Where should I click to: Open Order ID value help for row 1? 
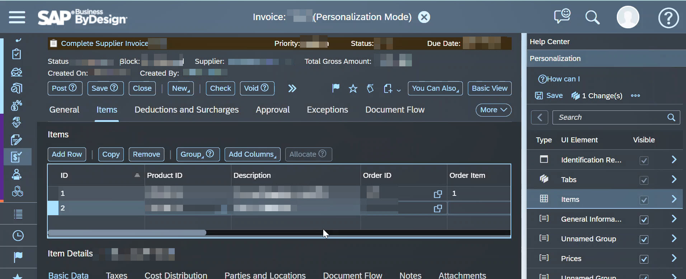coord(438,194)
